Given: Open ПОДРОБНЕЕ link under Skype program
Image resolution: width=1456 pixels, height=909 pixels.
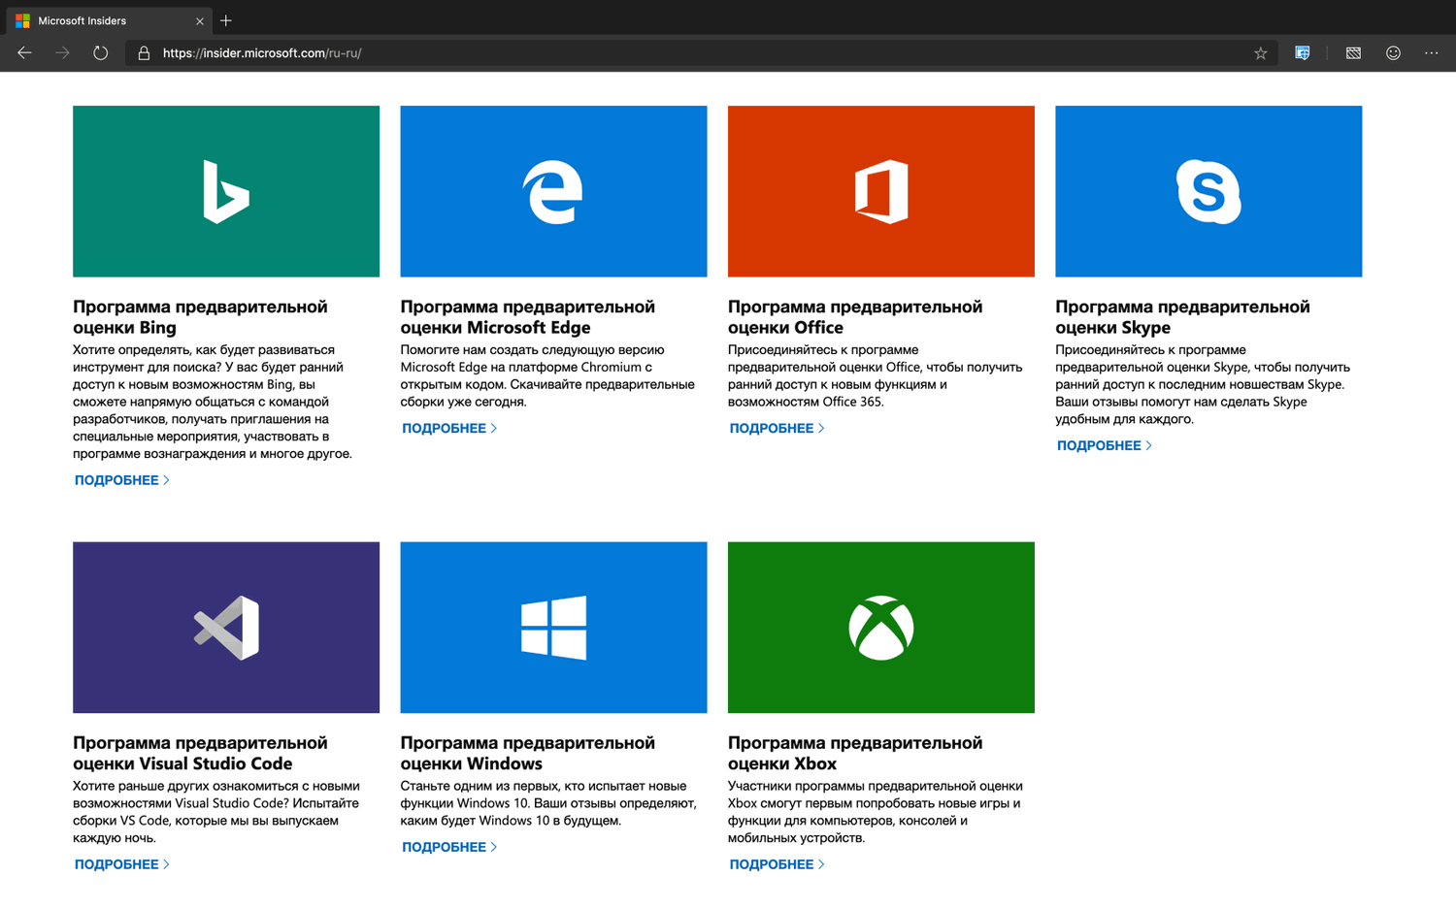Looking at the screenshot, I should (x=1105, y=445).
